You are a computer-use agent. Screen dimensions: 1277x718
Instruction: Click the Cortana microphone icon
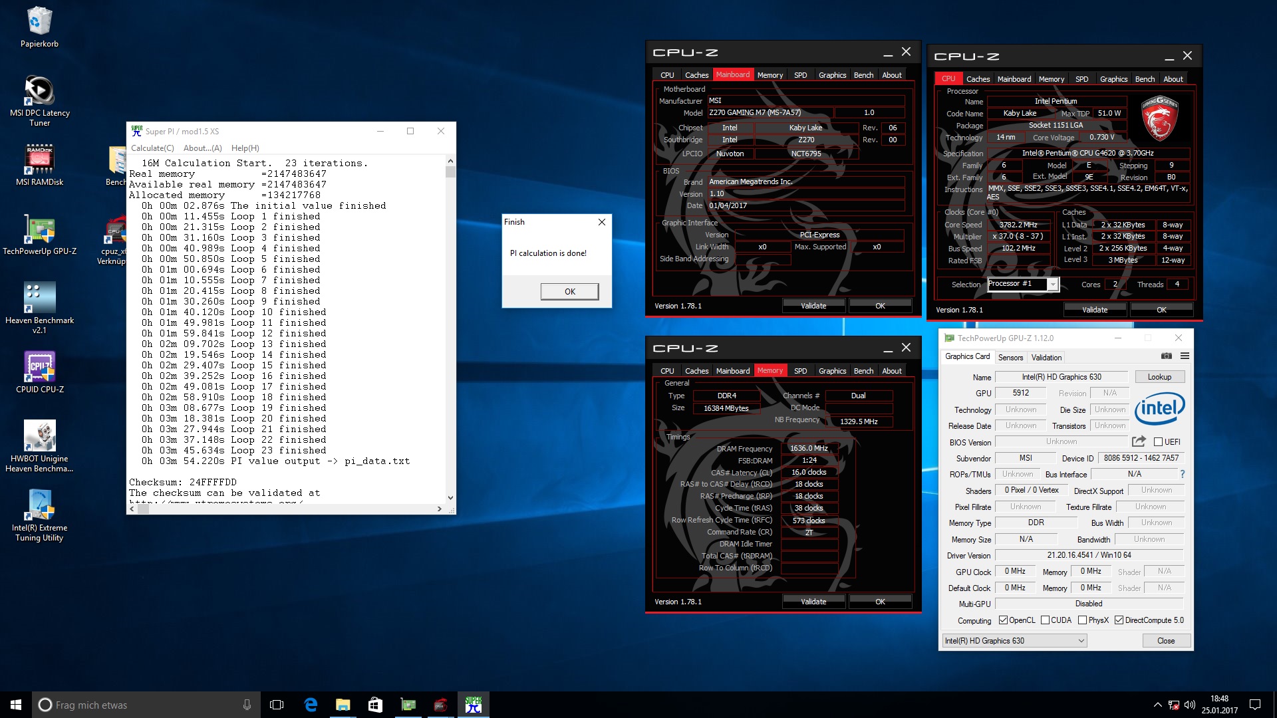pyautogui.click(x=247, y=705)
